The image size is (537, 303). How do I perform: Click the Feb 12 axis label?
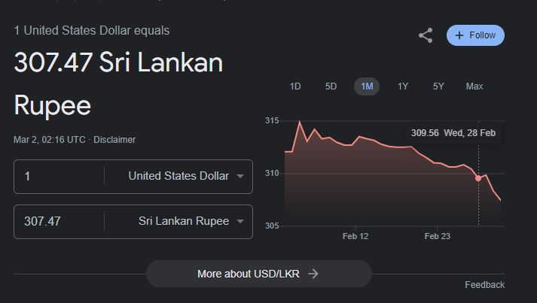[x=355, y=236]
